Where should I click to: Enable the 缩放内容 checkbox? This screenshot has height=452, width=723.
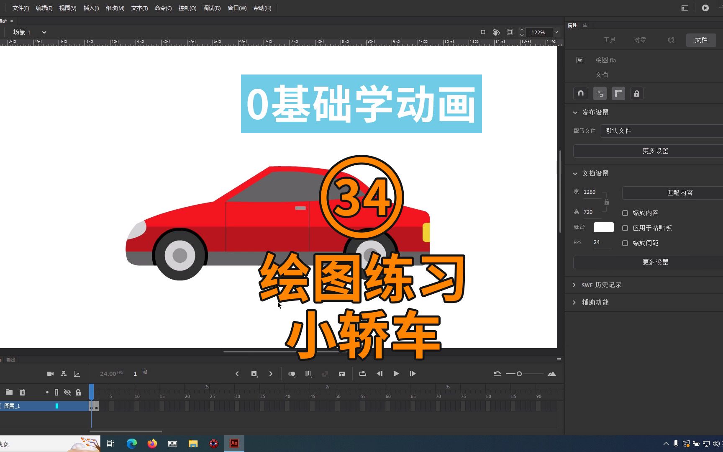625,213
